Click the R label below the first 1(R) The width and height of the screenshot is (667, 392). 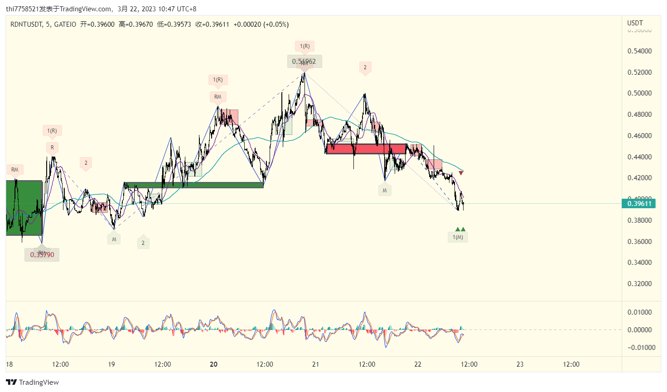pyautogui.click(x=52, y=148)
